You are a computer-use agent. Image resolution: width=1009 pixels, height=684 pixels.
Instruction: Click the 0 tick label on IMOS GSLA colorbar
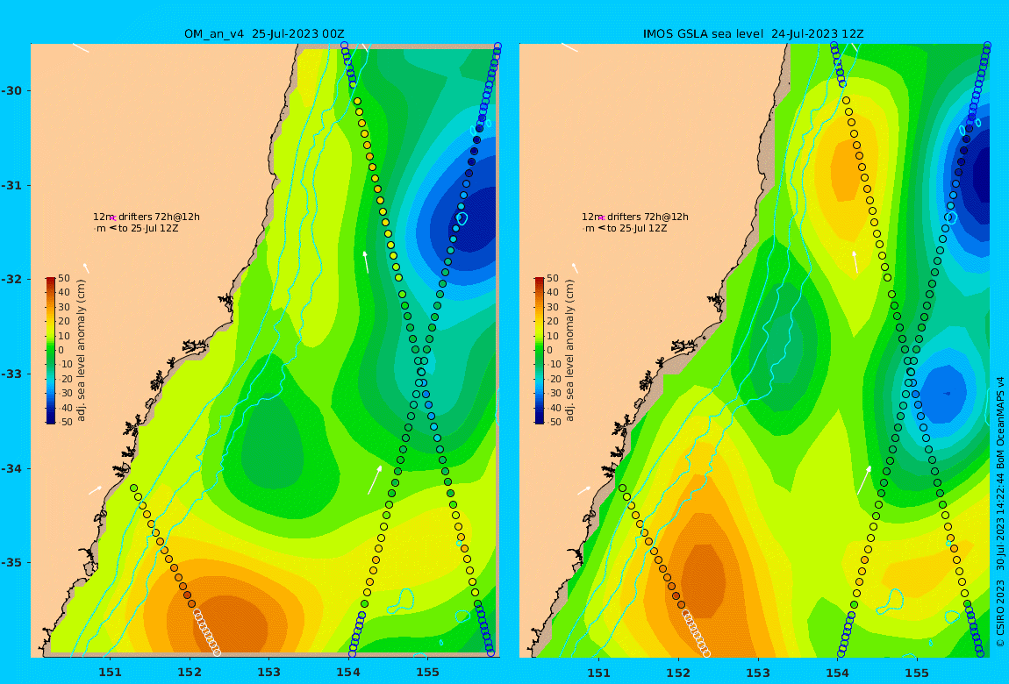(x=549, y=351)
